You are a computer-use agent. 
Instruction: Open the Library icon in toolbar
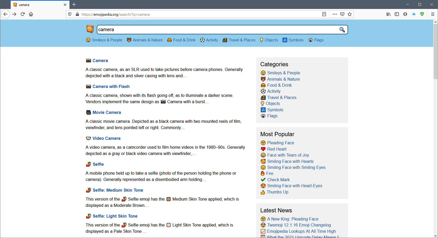point(388,14)
